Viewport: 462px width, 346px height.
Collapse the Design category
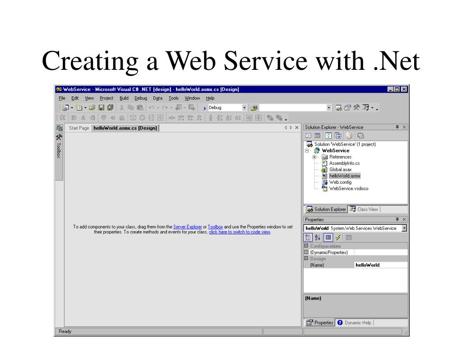click(x=306, y=258)
